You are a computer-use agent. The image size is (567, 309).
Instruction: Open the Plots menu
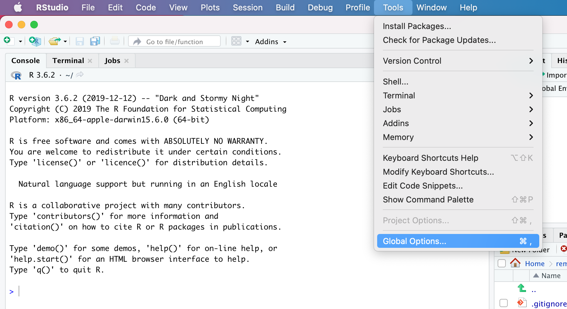[x=210, y=8]
